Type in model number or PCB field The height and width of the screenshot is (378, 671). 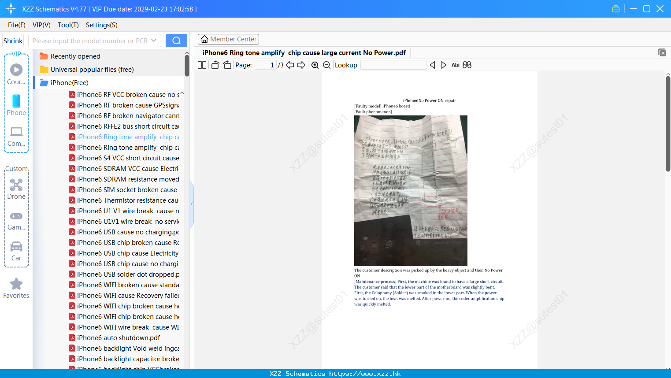pos(89,41)
